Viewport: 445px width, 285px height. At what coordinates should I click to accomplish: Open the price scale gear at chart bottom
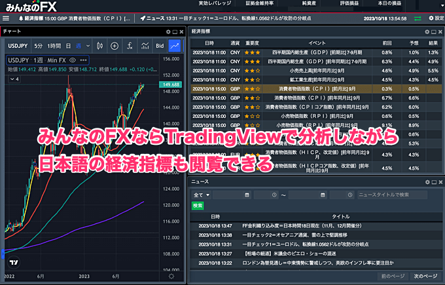[x=171, y=276]
